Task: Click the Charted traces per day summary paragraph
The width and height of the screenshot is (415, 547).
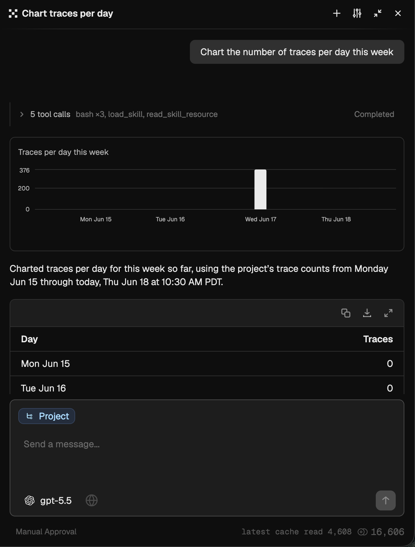Action: click(199, 275)
